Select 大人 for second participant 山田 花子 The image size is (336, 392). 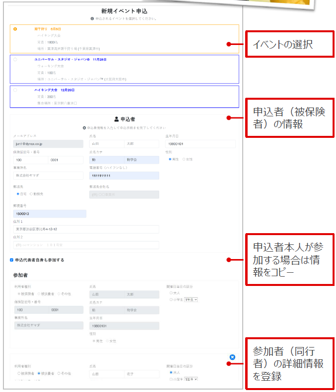coord(171,372)
